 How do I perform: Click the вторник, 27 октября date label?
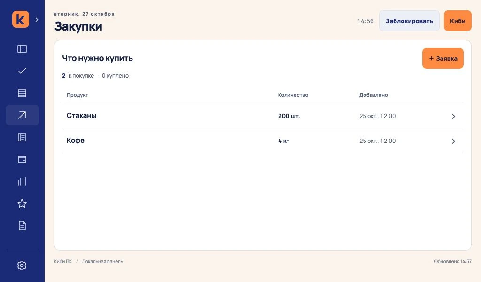[85, 14]
